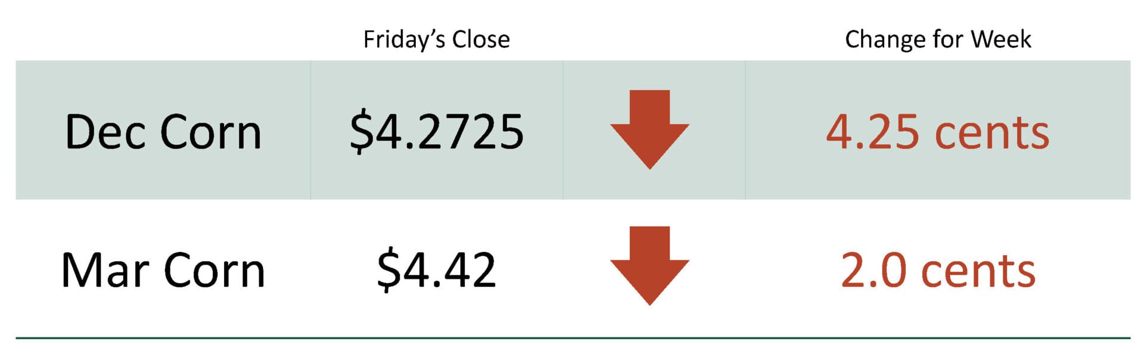
Task: Click the Dec Corn row label
Action: point(163,132)
